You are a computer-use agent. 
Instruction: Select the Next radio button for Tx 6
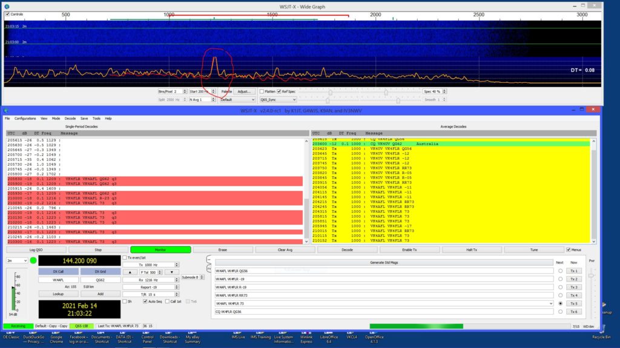coord(560,312)
